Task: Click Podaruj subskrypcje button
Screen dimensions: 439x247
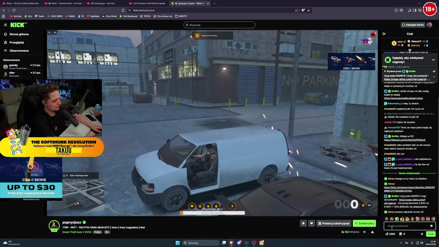Action: [334, 223]
